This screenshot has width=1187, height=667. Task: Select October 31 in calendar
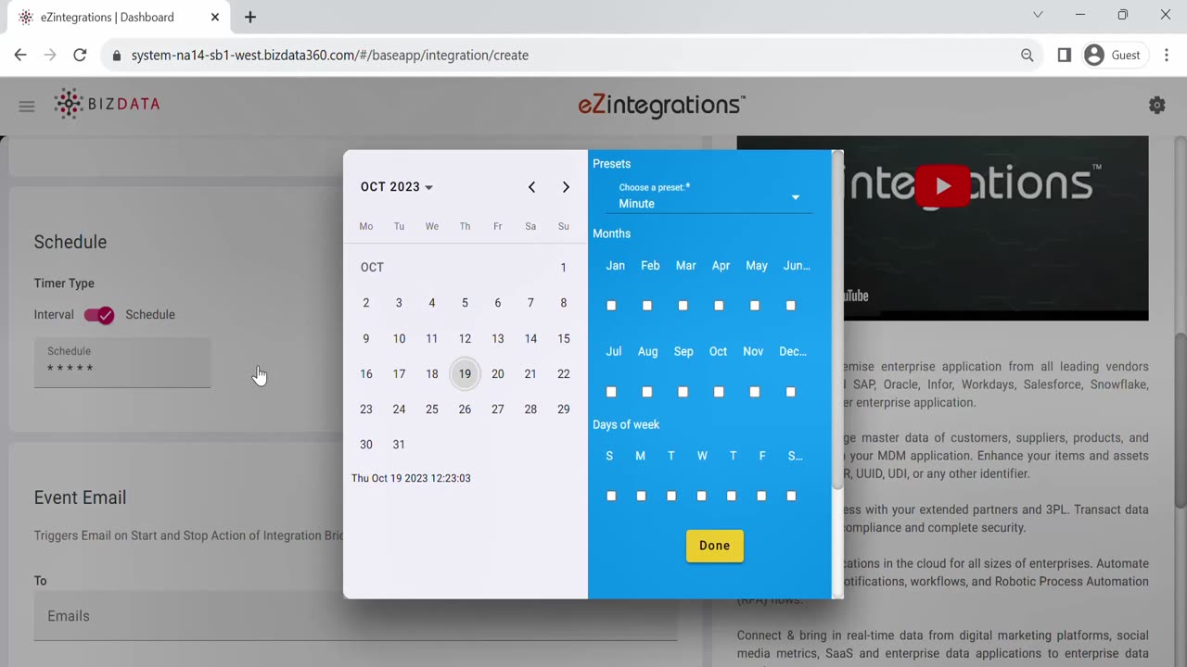tap(399, 445)
